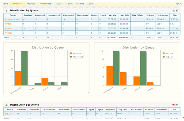Click Ventas Avg Wait orange bar
The height and width of the screenshot is (121, 184).
tap(123, 79)
